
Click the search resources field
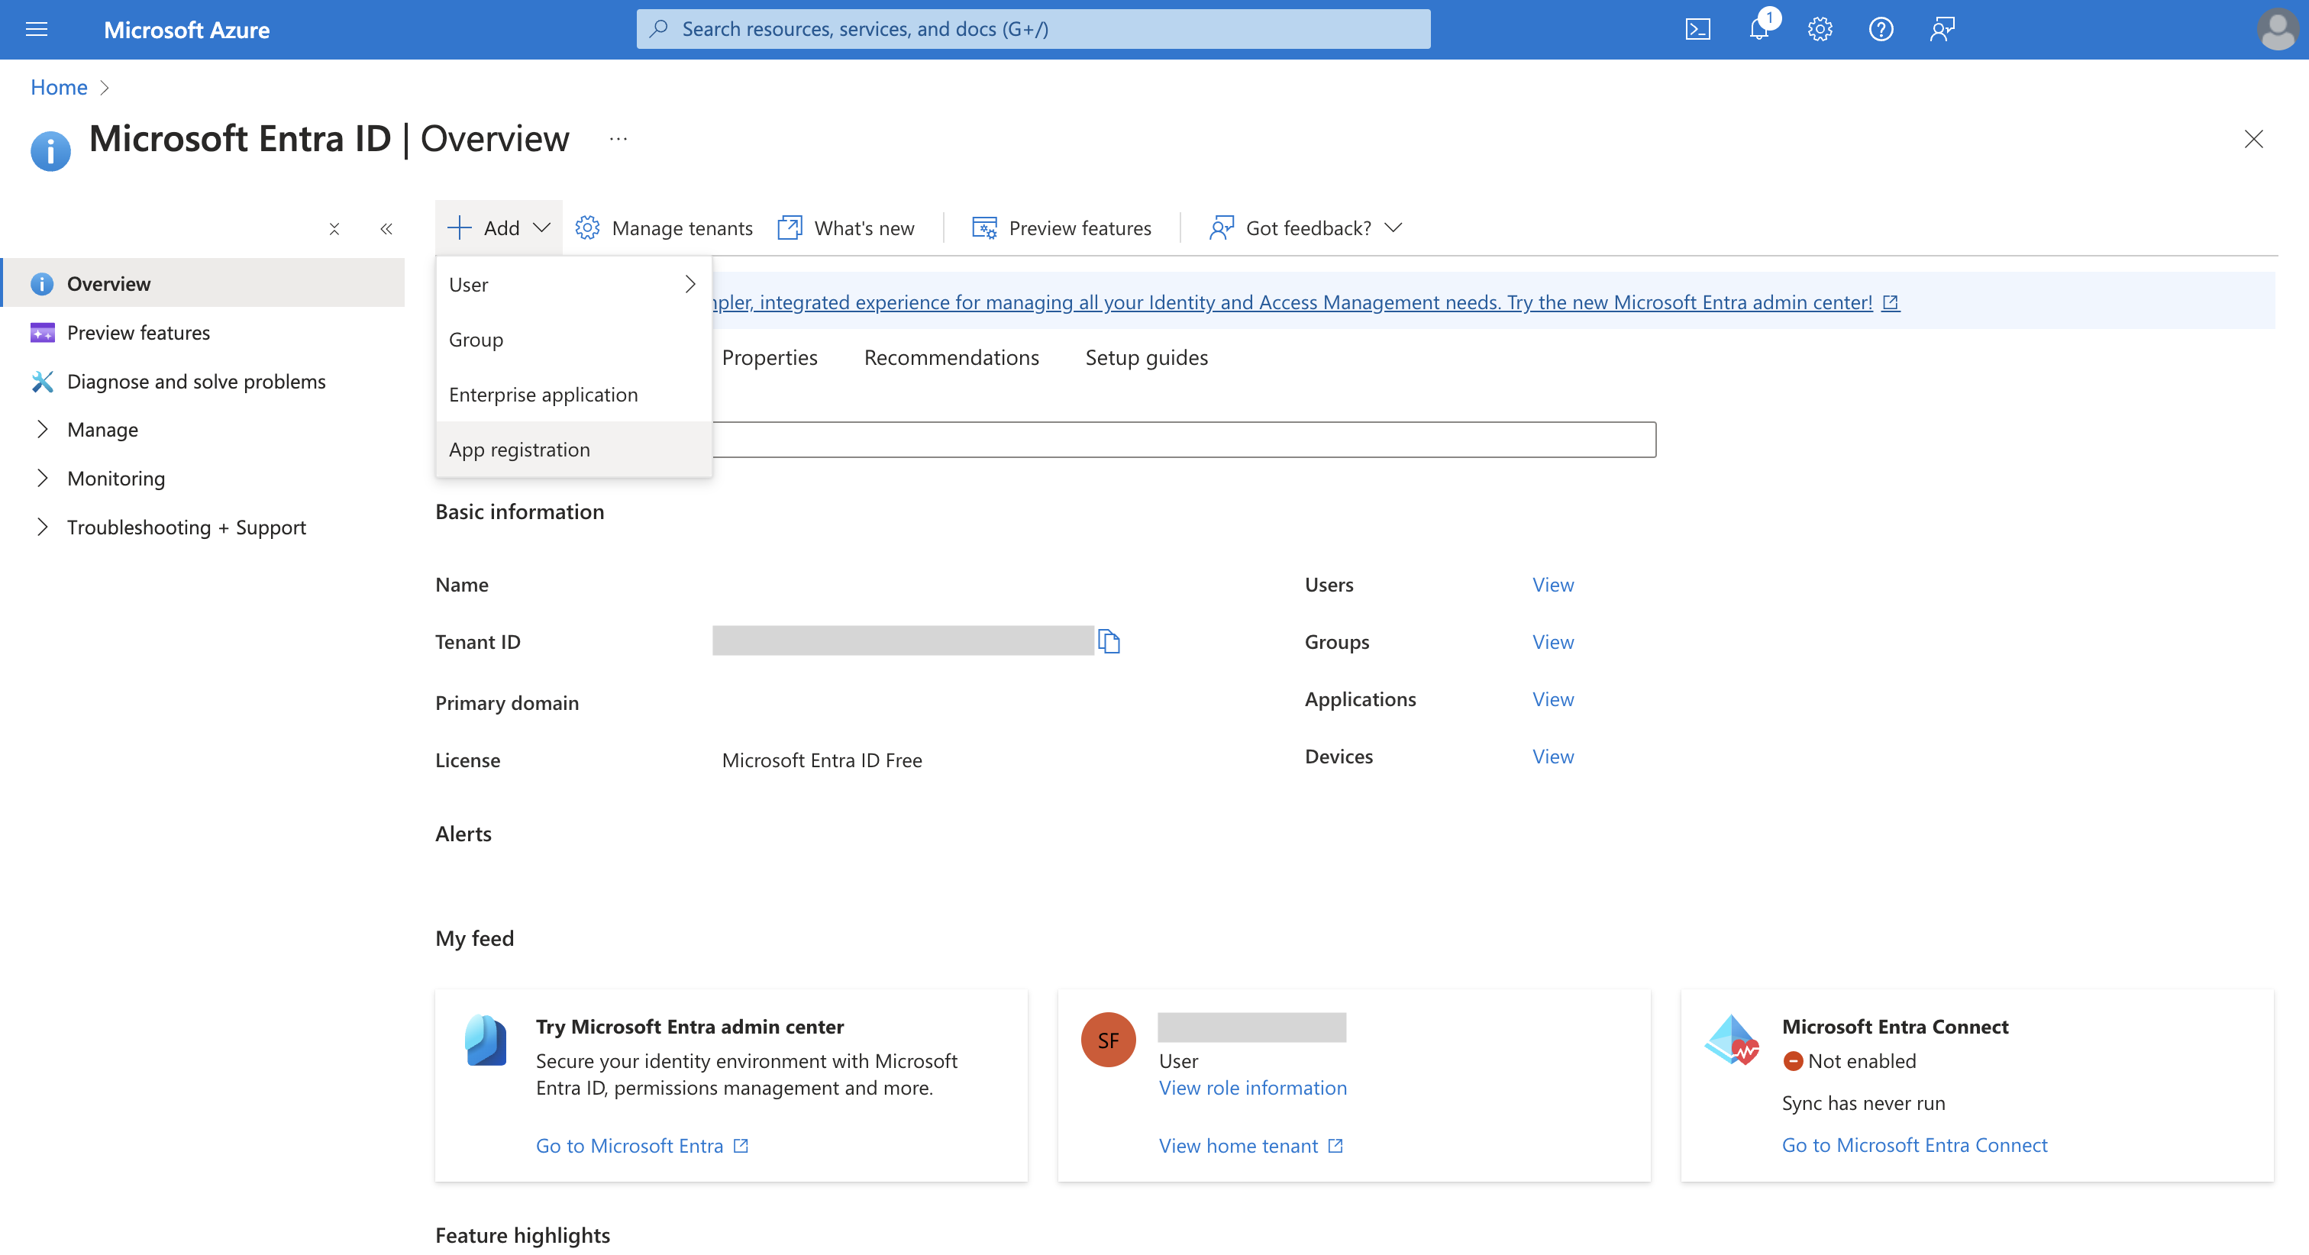(1032, 27)
